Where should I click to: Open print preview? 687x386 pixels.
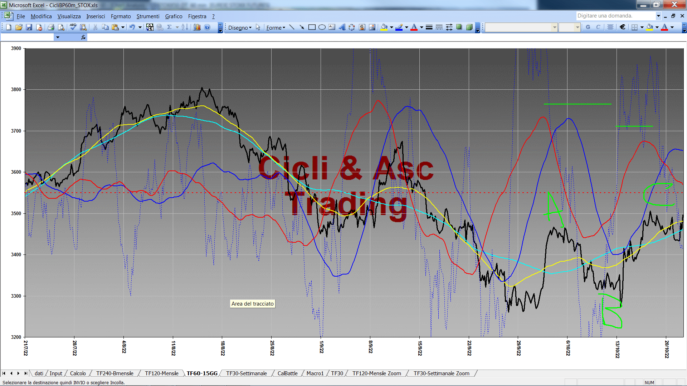(x=61, y=27)
